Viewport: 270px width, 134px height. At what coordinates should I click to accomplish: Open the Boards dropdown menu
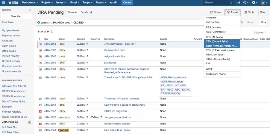(x=101, y=3)
